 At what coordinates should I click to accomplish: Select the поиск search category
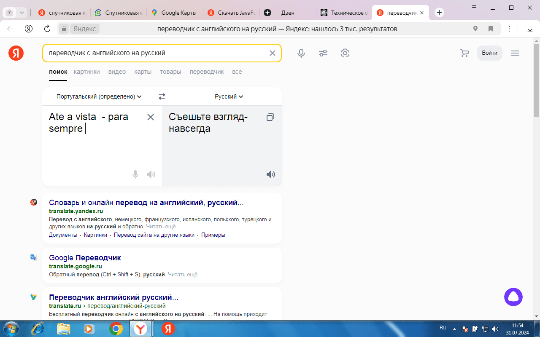(x=58, y=72)
